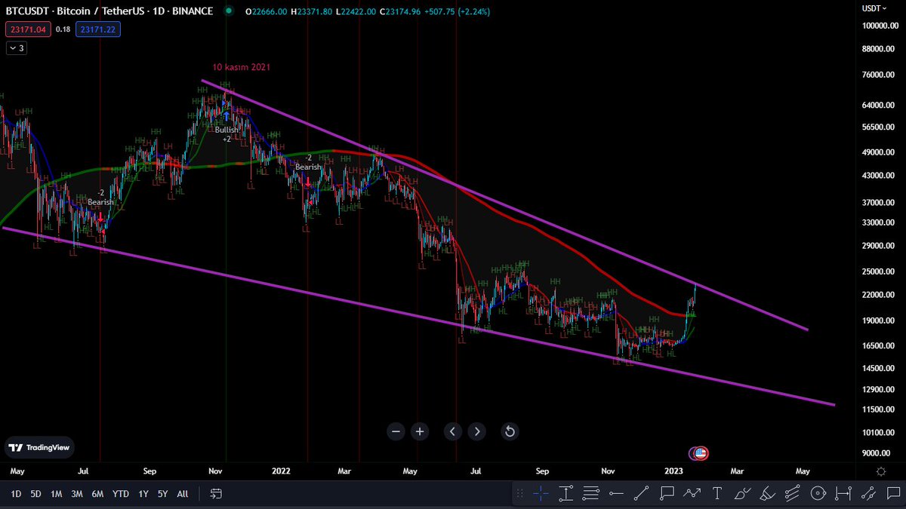Select the horizontal line tool
The image size is (906, 509).
coord(616,494)
